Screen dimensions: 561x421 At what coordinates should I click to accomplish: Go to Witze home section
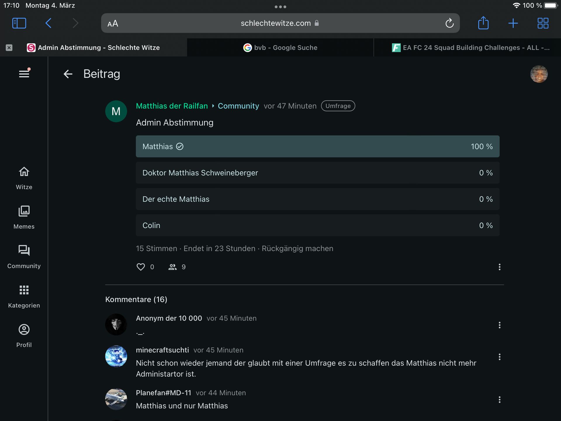[x=24, y=178]
